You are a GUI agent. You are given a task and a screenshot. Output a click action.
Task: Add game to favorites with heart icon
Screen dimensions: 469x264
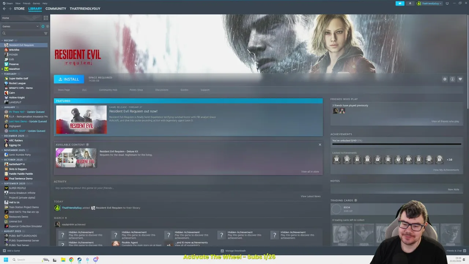pos(460,79)
